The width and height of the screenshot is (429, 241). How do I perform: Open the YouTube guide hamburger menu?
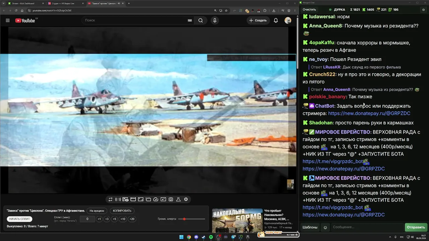click(x=8, y=20)
